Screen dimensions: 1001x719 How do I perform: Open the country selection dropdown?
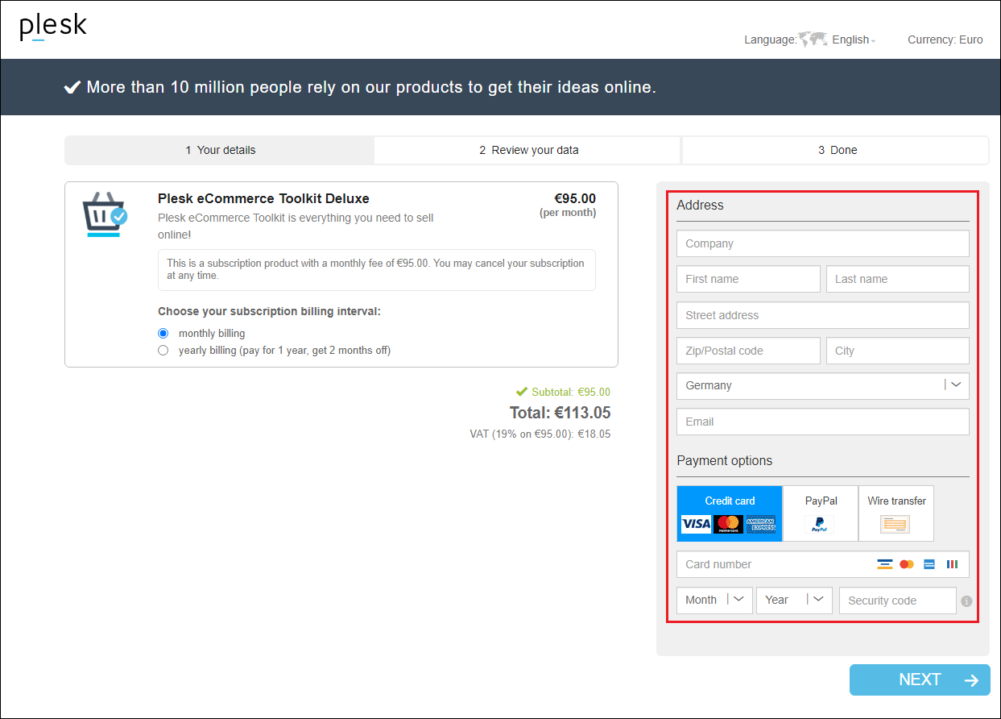click(x=956, y=385)
